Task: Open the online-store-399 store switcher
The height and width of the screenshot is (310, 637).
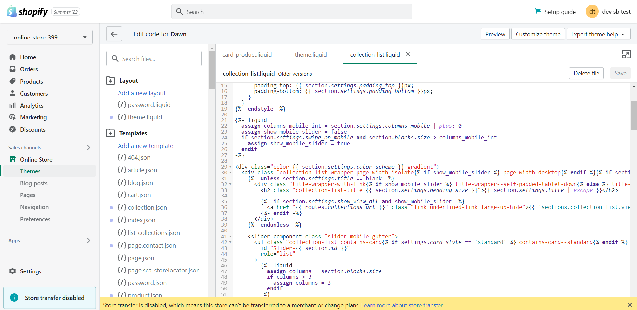Action: pyautogui.click(x=49, y=37)
